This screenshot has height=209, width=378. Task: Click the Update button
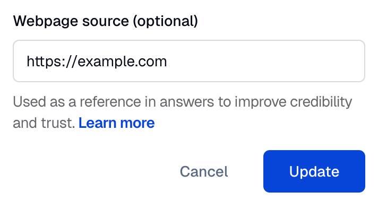tap(314, 171)
